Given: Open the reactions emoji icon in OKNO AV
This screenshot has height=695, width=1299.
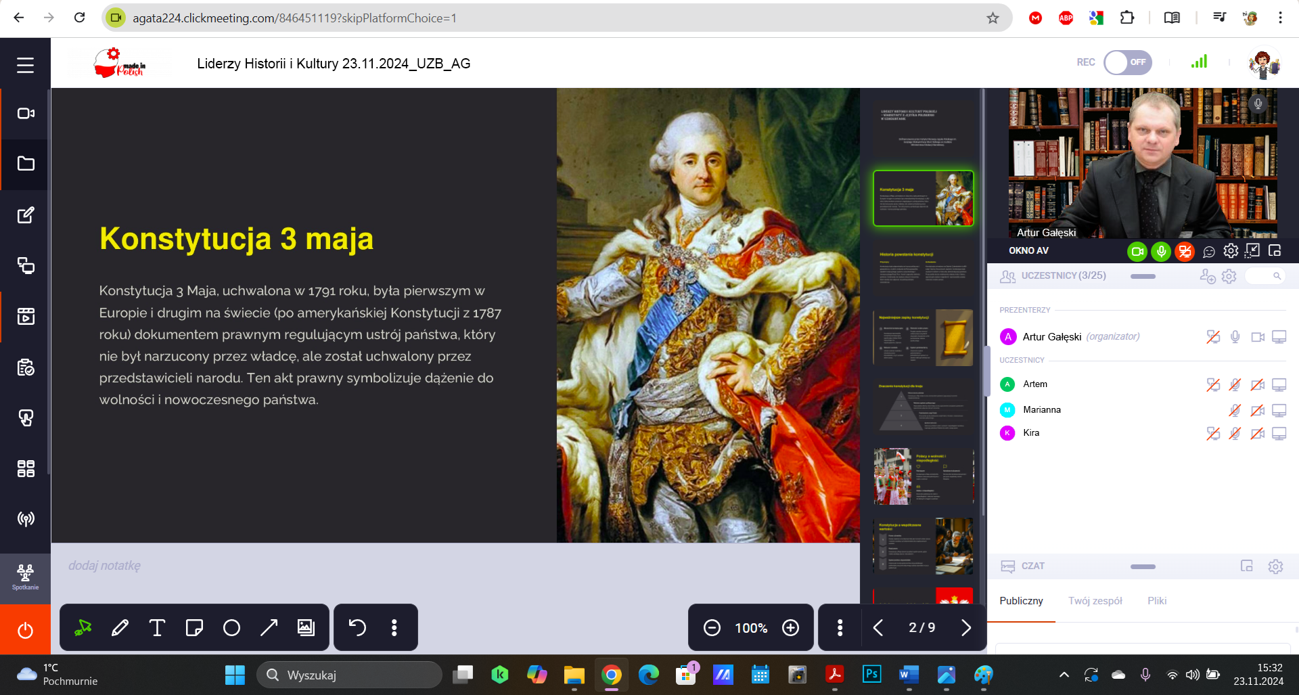Looking at the screenshot, I should [1209, 251].
